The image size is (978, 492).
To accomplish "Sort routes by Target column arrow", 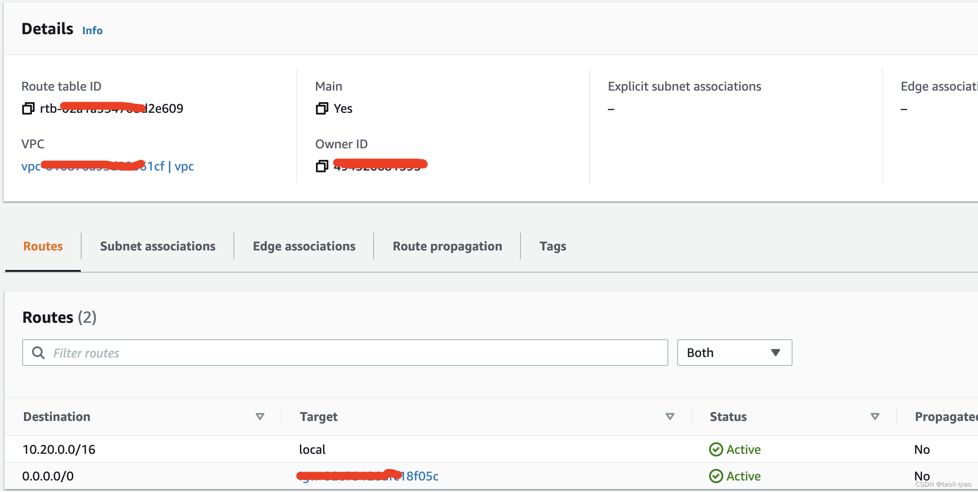I will (x=670, y=417).
